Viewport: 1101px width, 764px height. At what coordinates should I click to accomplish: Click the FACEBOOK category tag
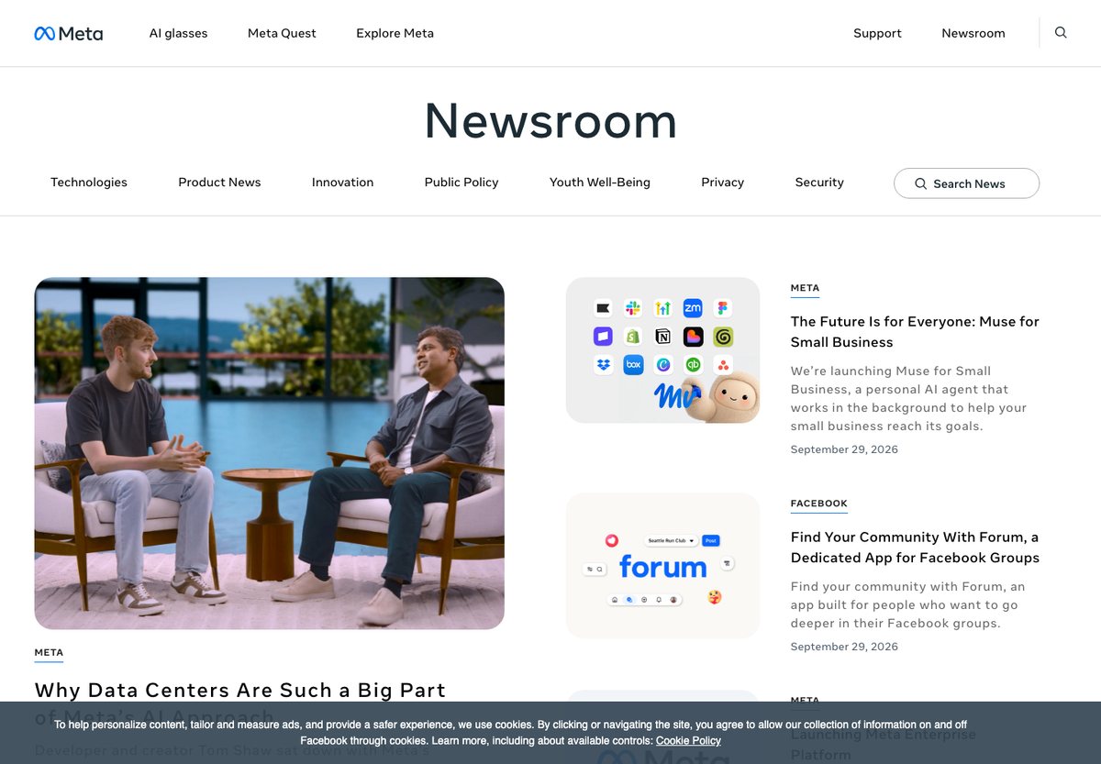click(818, 504)
